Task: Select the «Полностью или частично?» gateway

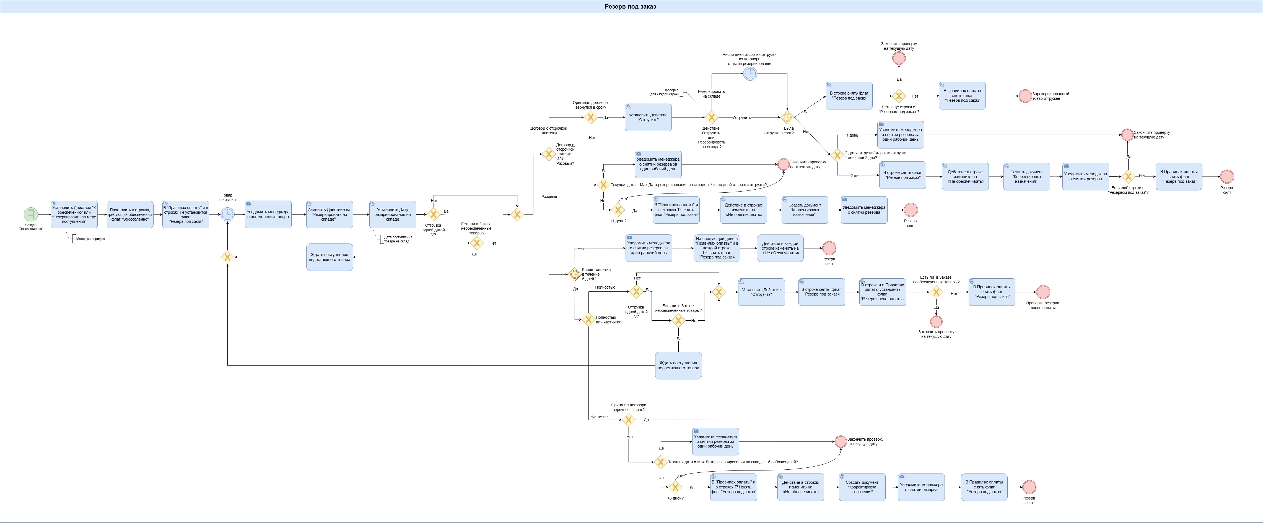Action: pos(588,320)
